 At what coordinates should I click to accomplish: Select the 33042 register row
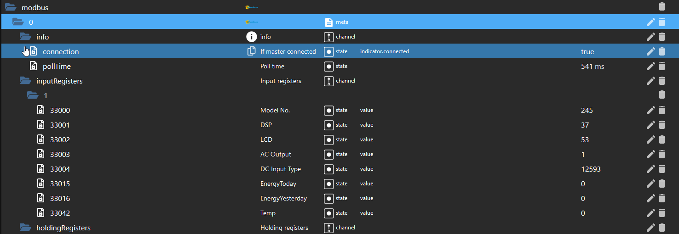coord(339,213)
